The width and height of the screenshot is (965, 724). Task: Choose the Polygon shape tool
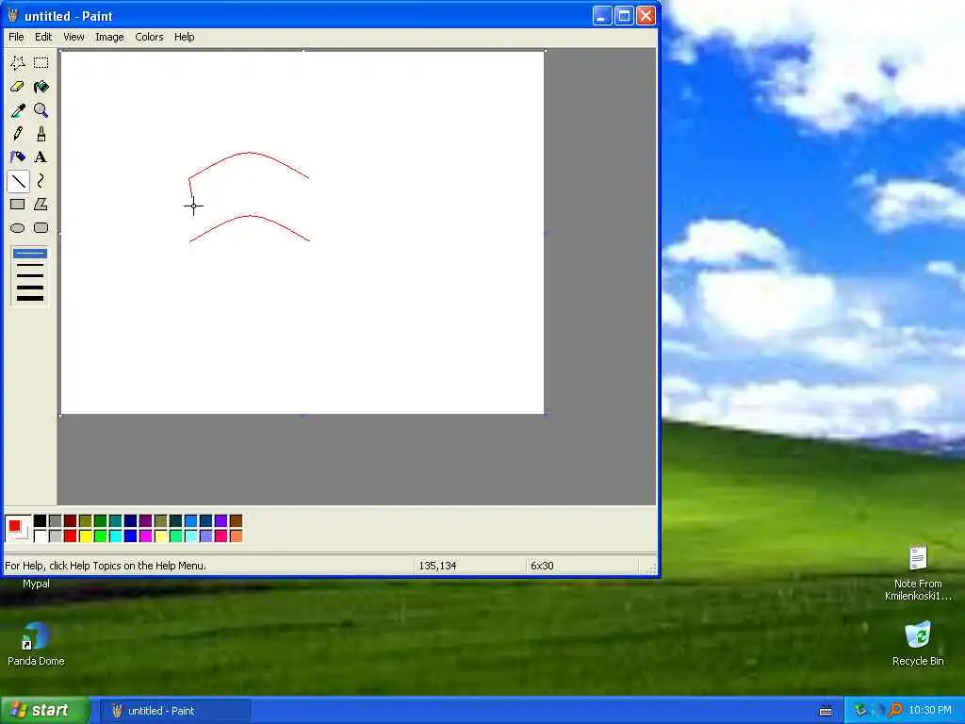(41, 205)
